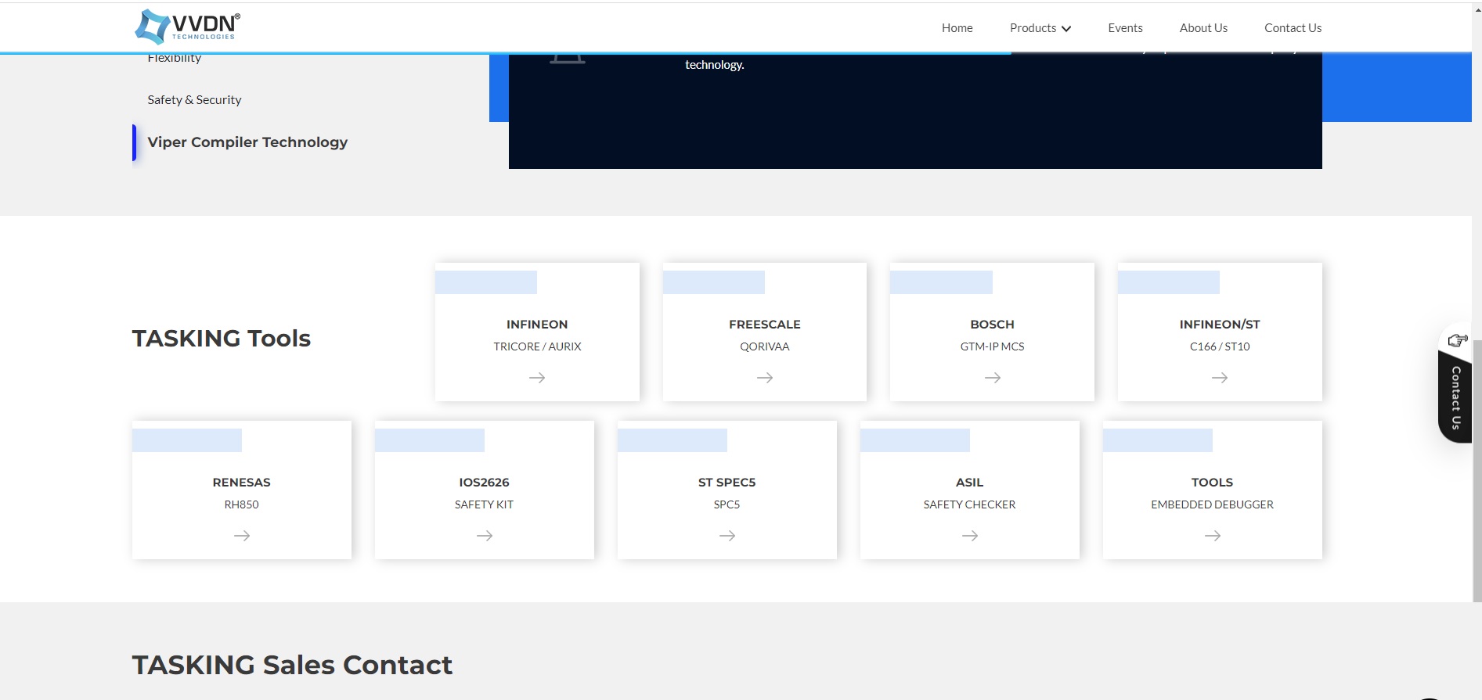
Task: Click GTM-IP MCS subtitle text
Action: coord(993,346)
